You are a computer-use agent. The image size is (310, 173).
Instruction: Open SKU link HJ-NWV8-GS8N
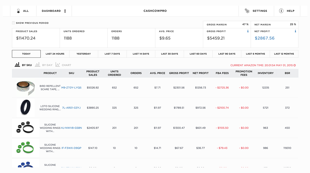click(x=71, y=128)
